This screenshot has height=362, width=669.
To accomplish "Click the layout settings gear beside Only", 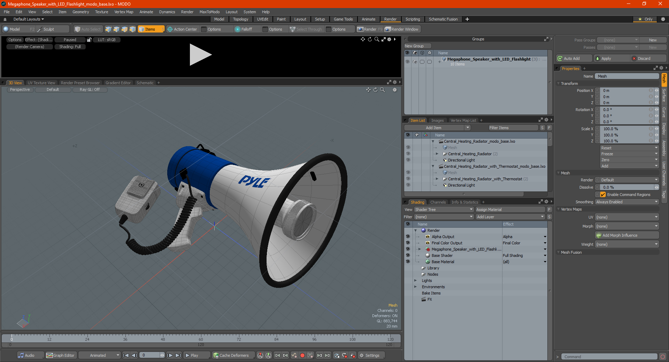I will click(x=663, y=19).
